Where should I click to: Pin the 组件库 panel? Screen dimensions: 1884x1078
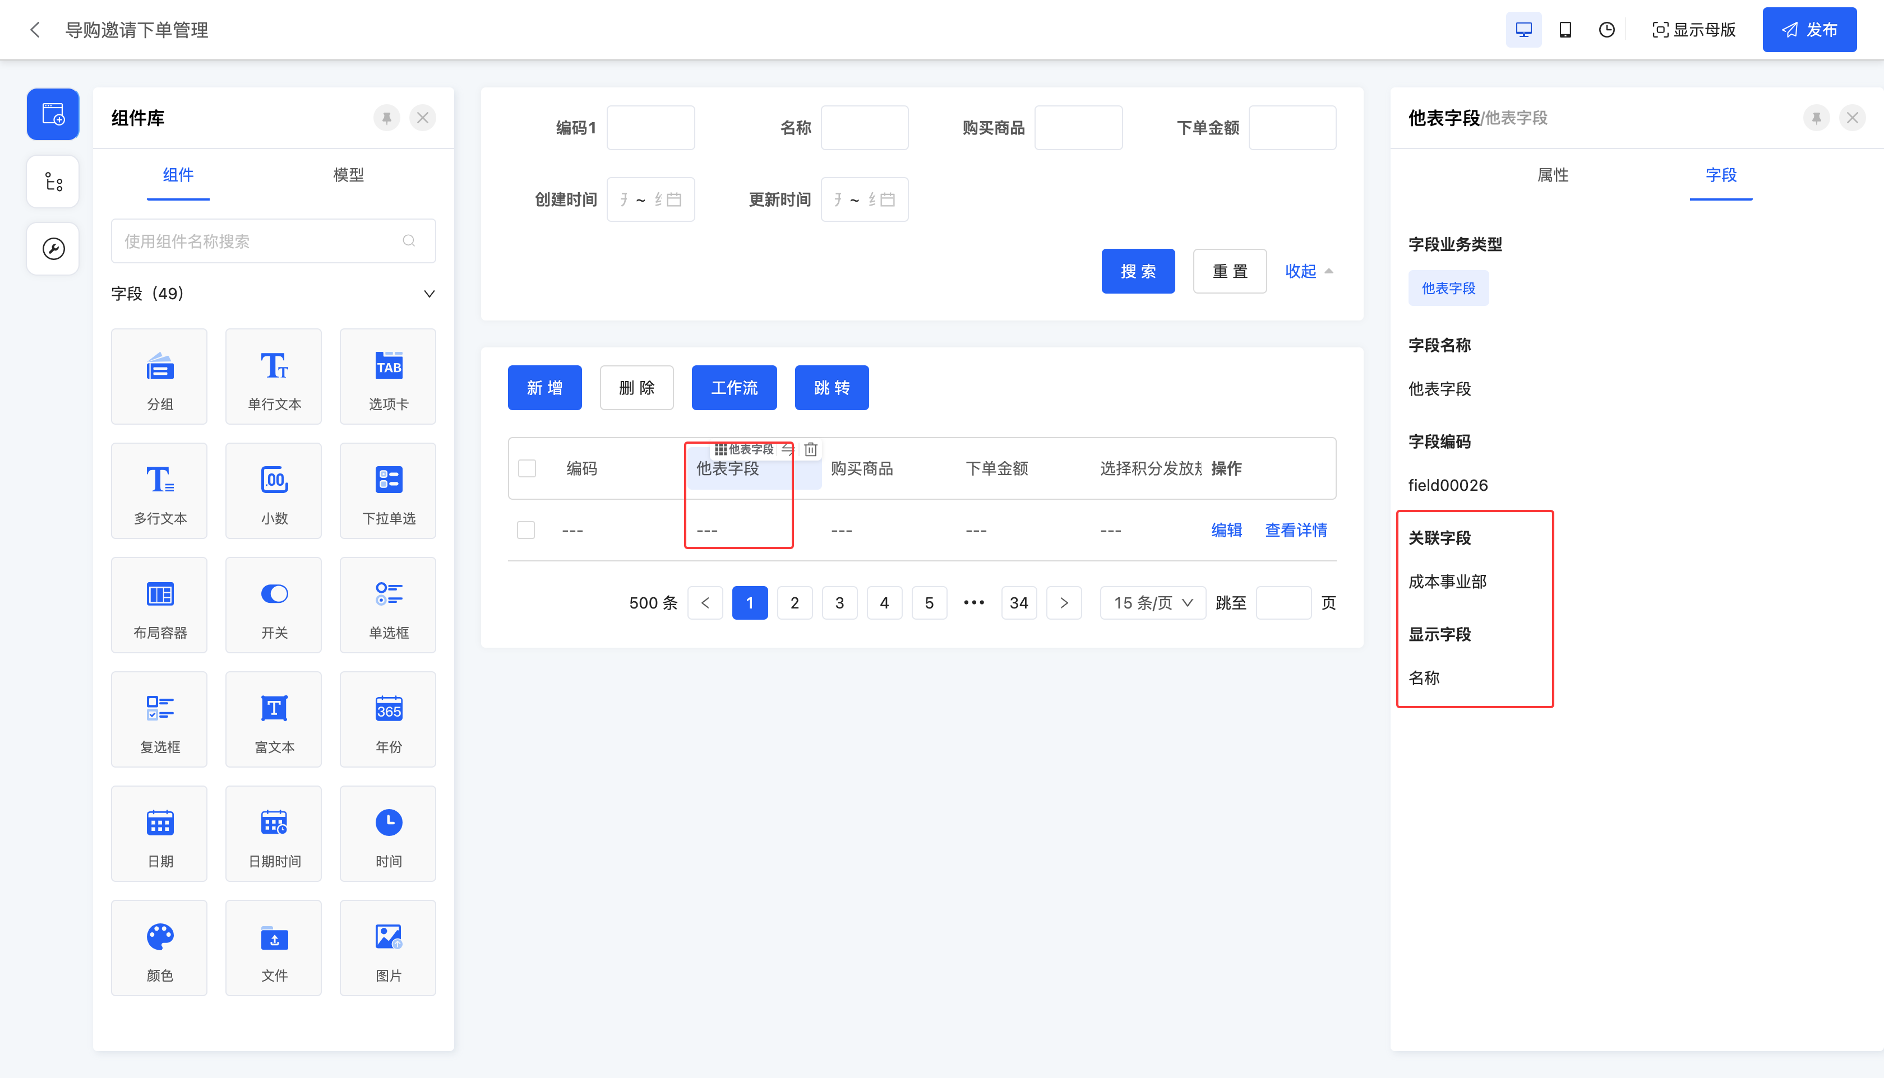(x=387, y=118)
